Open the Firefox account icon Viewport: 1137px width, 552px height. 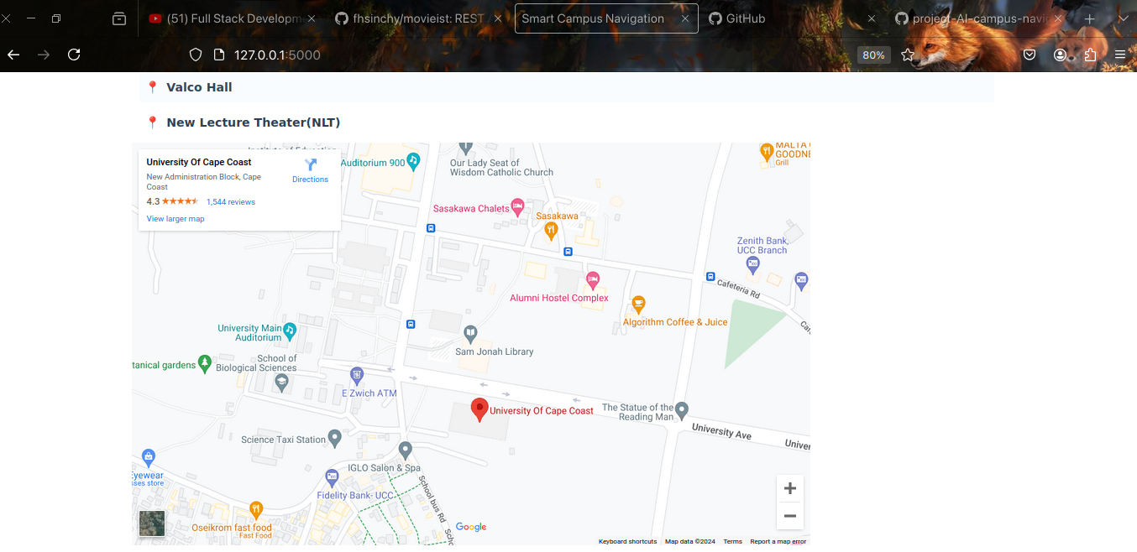(x=1061, y=55)
